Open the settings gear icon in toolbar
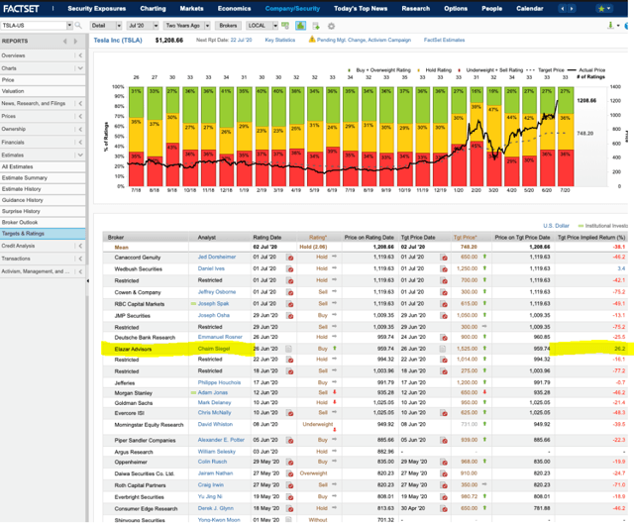The width and height of the screenshot is (634, 524). point(331,26)
